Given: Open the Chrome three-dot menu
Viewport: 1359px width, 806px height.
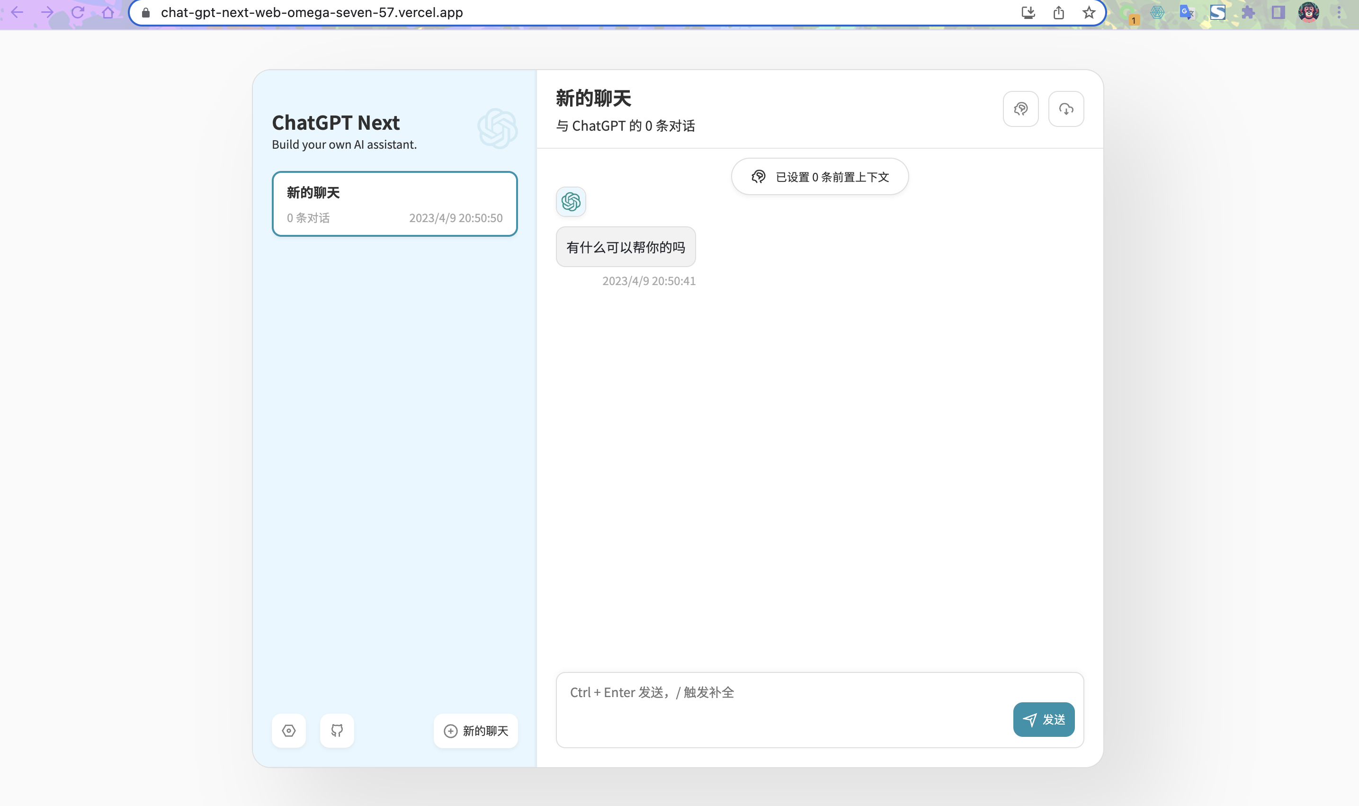Looking at the screenshot, I should click(x=1339, y=12).
